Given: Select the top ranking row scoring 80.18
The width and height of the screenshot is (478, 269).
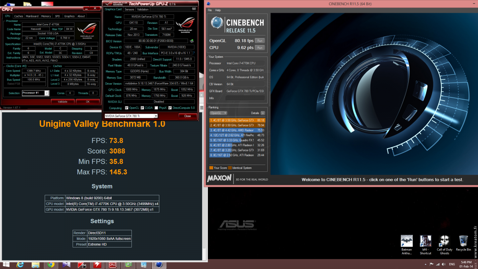Looking at the screenshot, I should point(237,120).
